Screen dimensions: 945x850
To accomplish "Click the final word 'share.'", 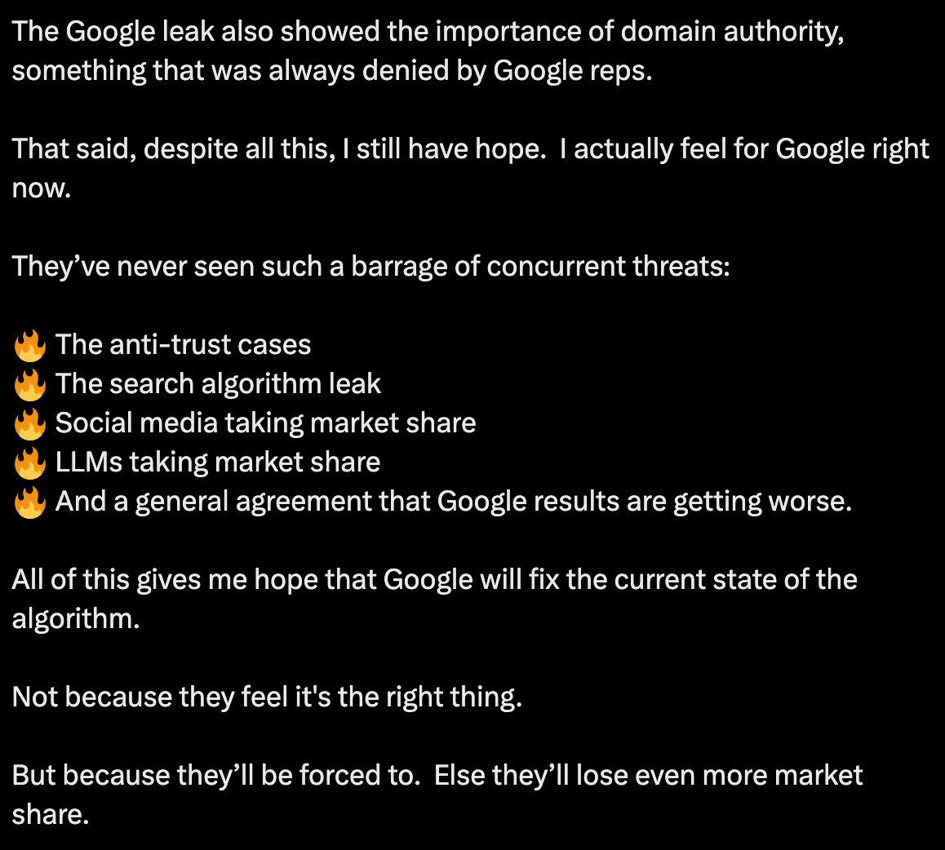I will (x=51, y=815).
